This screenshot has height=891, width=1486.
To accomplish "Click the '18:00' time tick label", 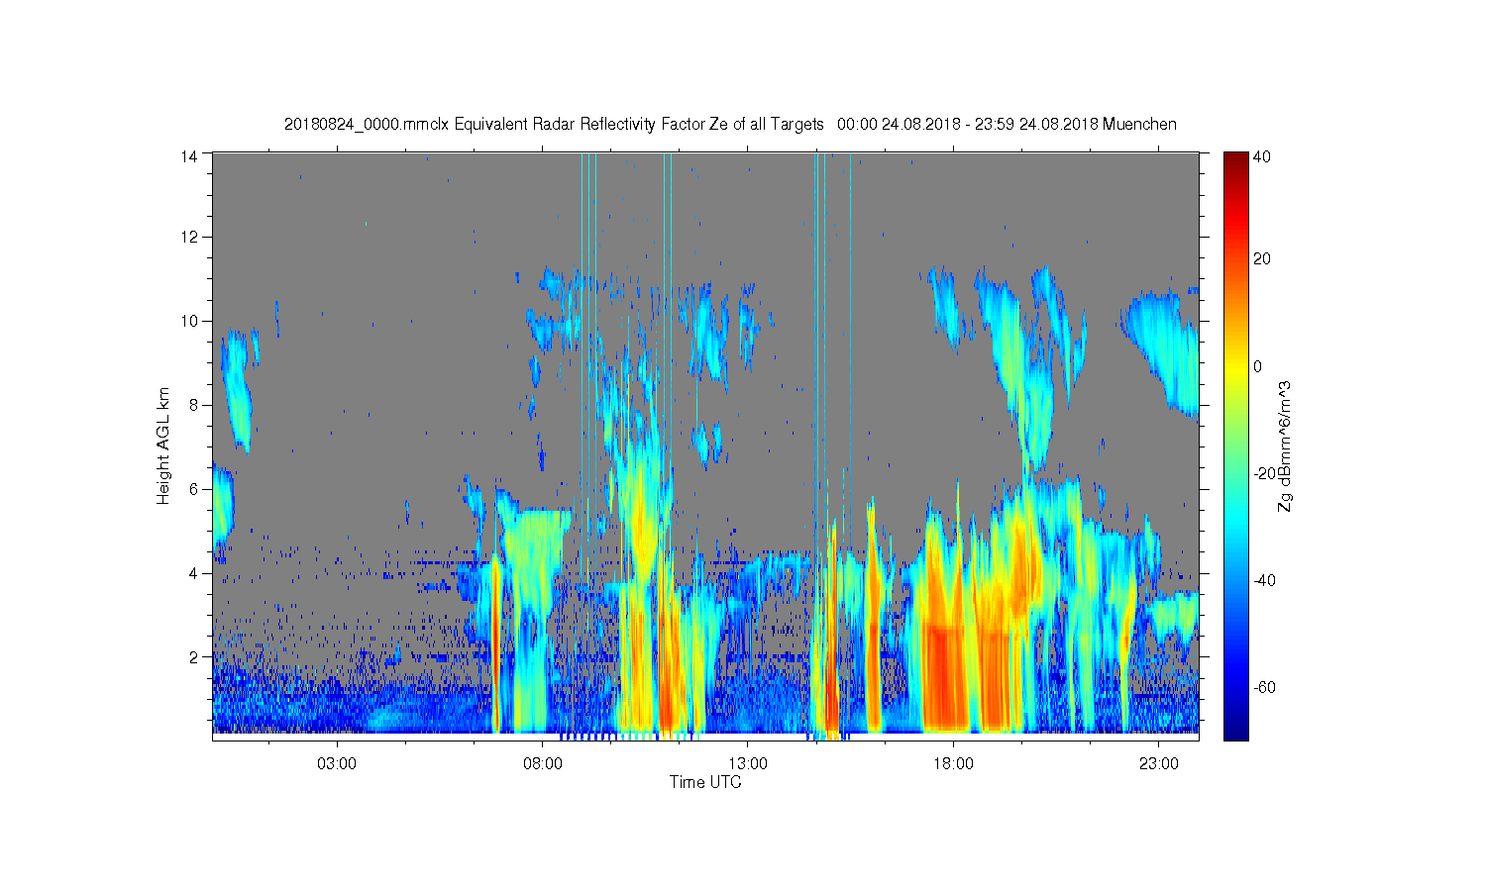I will [x=953, y=763].
